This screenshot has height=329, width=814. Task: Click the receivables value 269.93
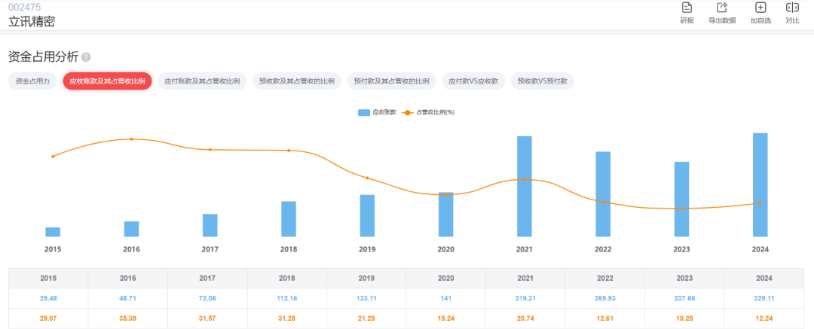[x=604, y=298]
